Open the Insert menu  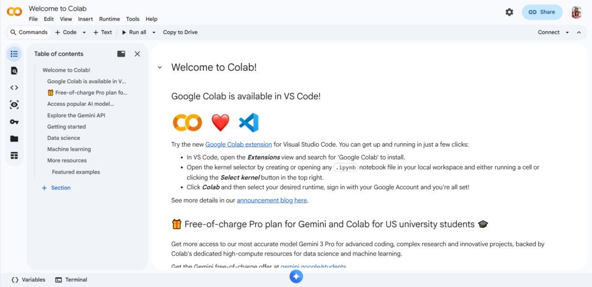pyautogui.click(x=86, y=19)
